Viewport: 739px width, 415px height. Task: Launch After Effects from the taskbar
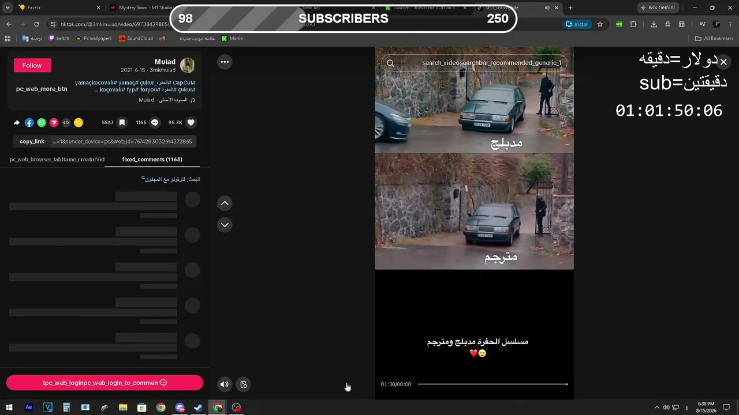coord(29,408)
